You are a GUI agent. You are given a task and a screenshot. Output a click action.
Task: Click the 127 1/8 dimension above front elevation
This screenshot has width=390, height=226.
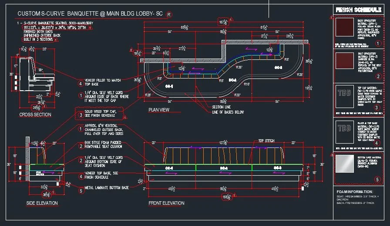pyautogui.click(x=223, y=143)
